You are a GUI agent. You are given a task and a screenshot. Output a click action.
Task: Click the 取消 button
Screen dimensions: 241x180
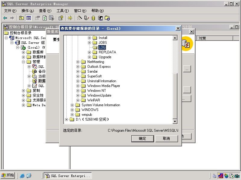click(x=167, y=139)
